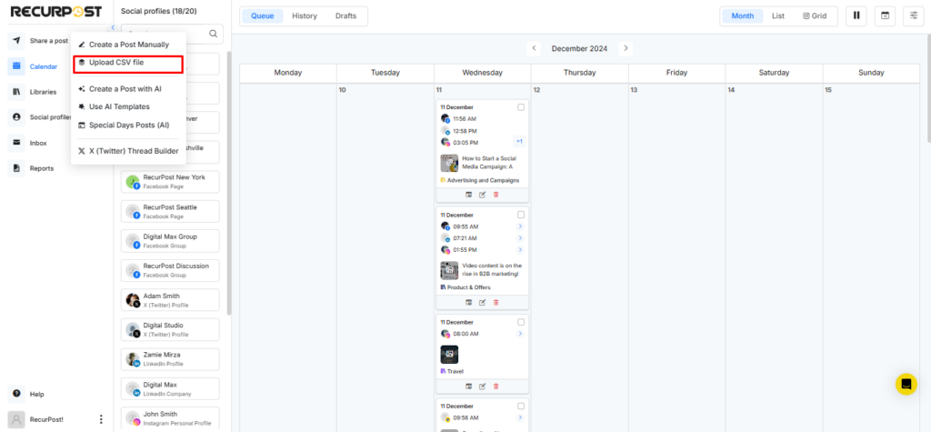Select the Digital Max Group Facebook Group
The image size is (931, 432).
coord(170,241)
